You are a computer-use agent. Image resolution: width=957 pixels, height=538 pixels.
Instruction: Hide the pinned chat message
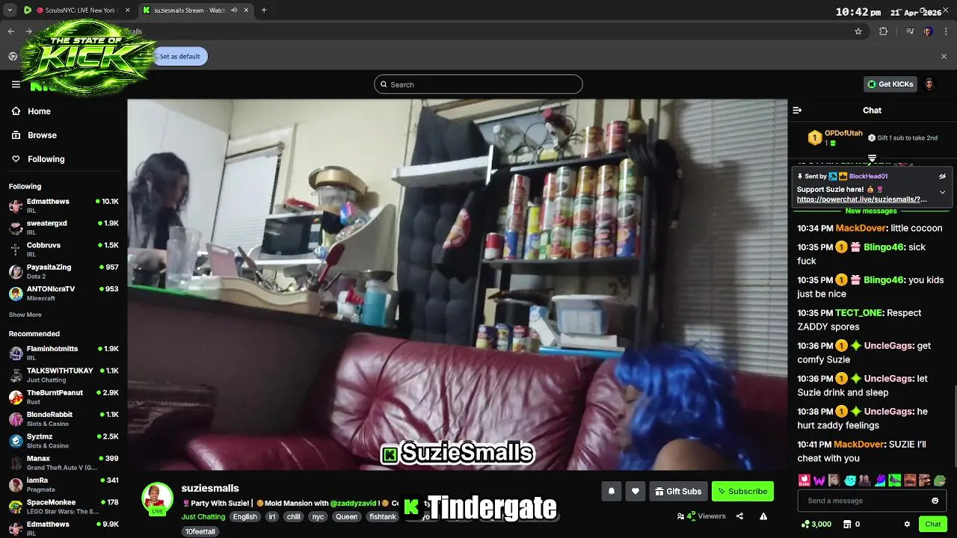(x=942, y=176)
